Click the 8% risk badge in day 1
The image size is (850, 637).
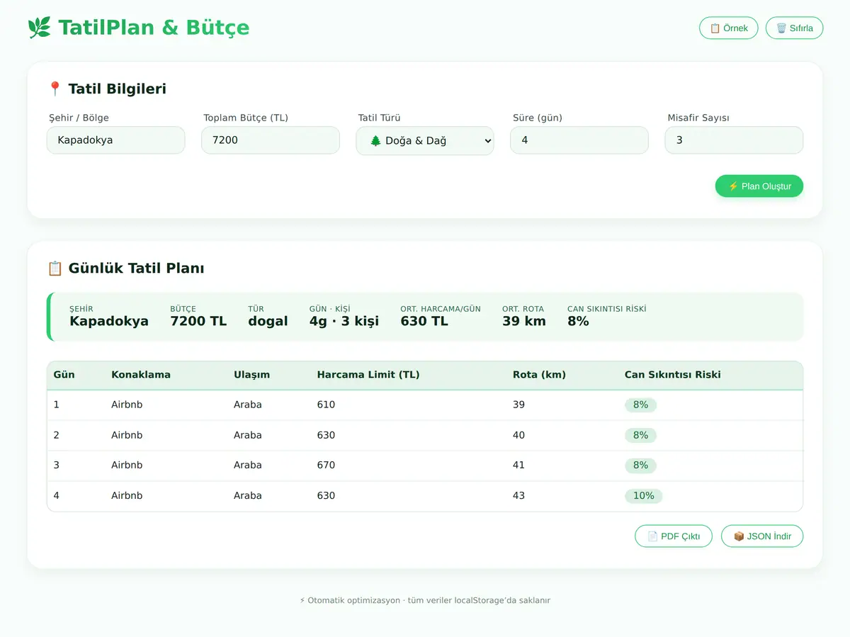tap(640, 405)
